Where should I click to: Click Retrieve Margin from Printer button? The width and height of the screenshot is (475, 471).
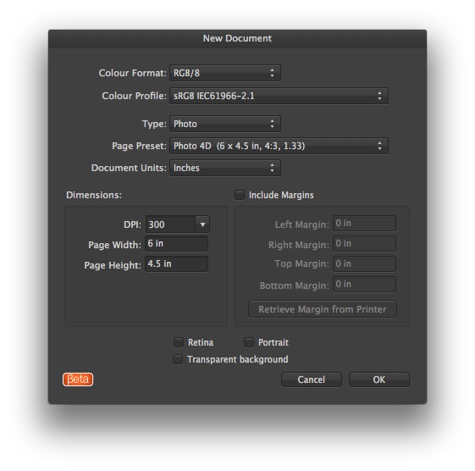coord(323,309)
